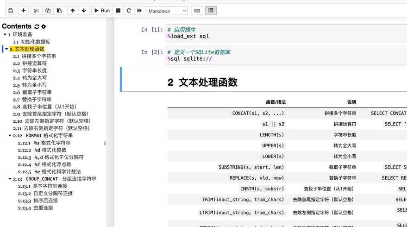407x227 pixels.
Task: Go to 2.13.4 去重连接
Action: click(x=36, y=208)
